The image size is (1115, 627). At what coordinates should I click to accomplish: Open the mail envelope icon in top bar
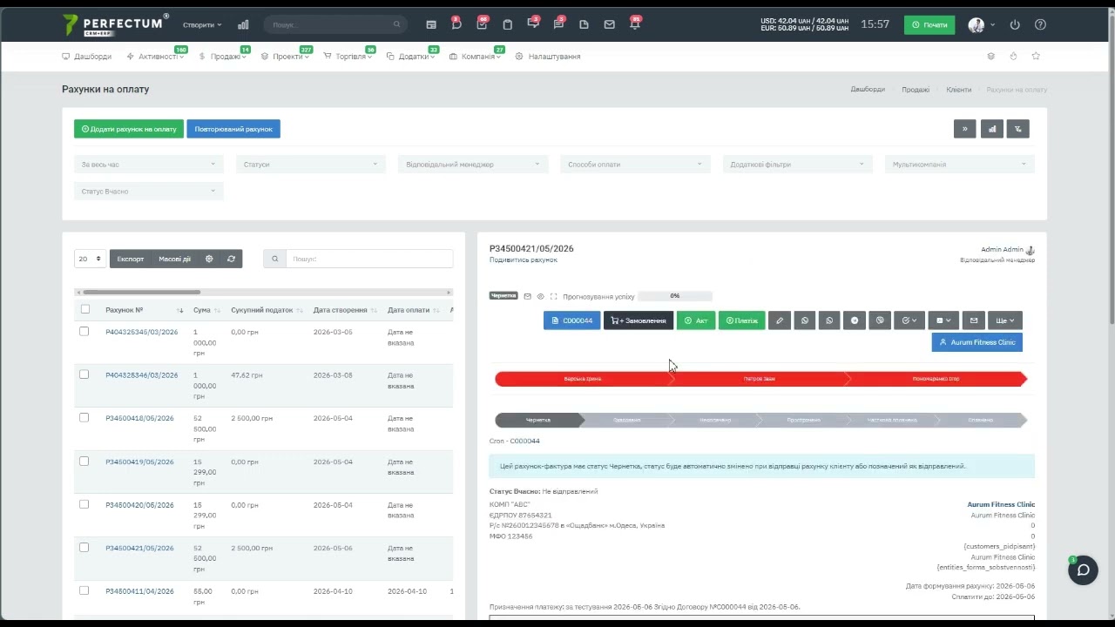(x=609, y=25)
